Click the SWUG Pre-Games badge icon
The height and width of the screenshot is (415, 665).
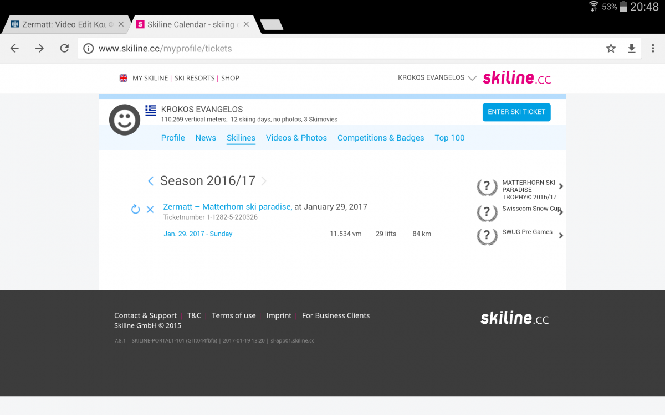tap(487, 236)
